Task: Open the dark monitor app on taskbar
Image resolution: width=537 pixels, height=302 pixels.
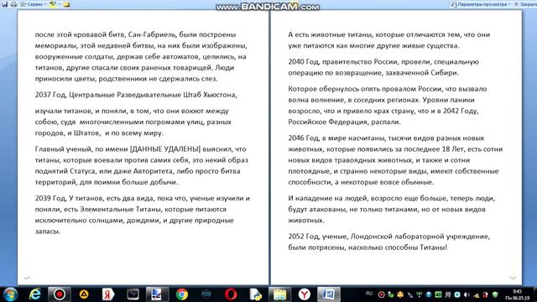Action: tap(133, 294)
